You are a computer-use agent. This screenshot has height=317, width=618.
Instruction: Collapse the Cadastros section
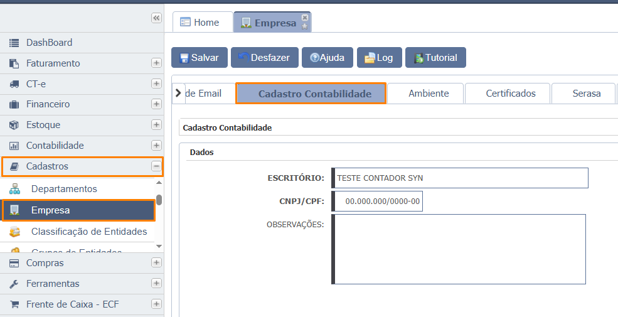[x=156, y=166]
